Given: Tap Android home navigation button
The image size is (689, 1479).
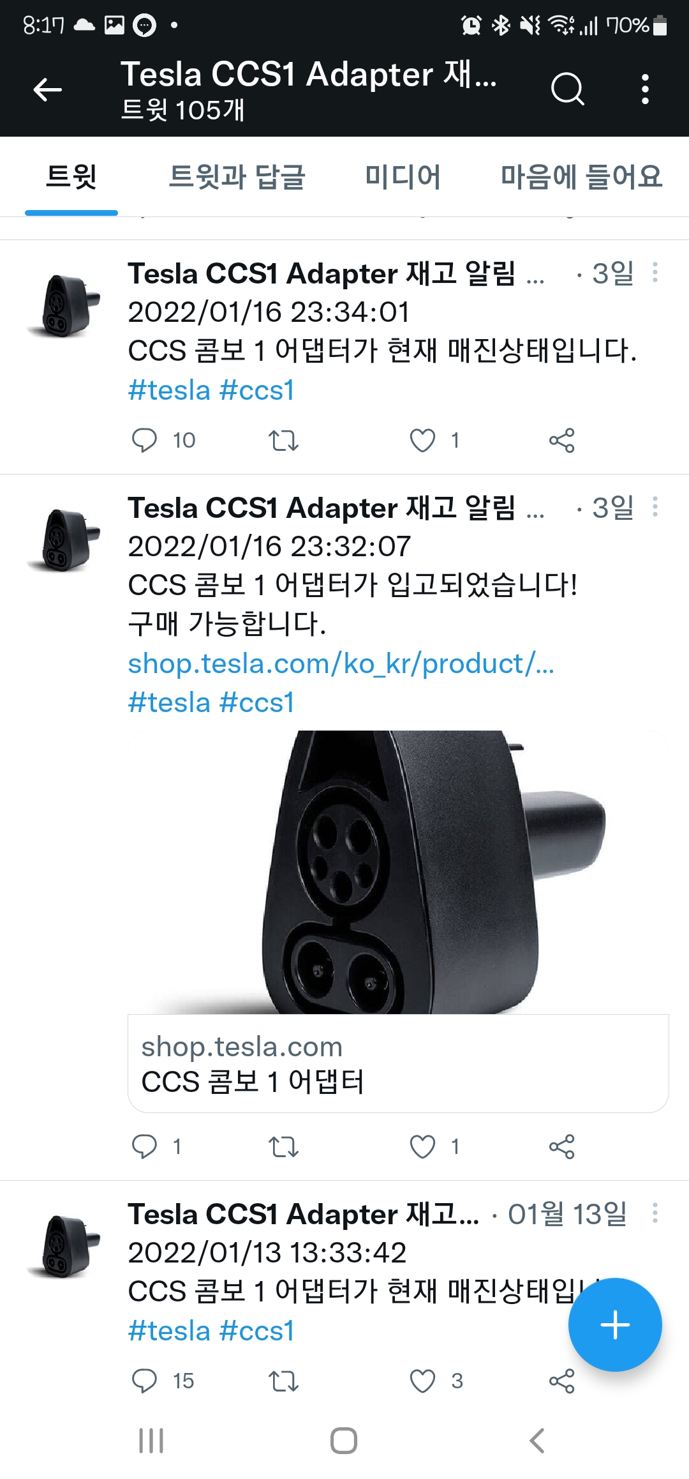Looking at the screenshot, I should pos(344,1441).
